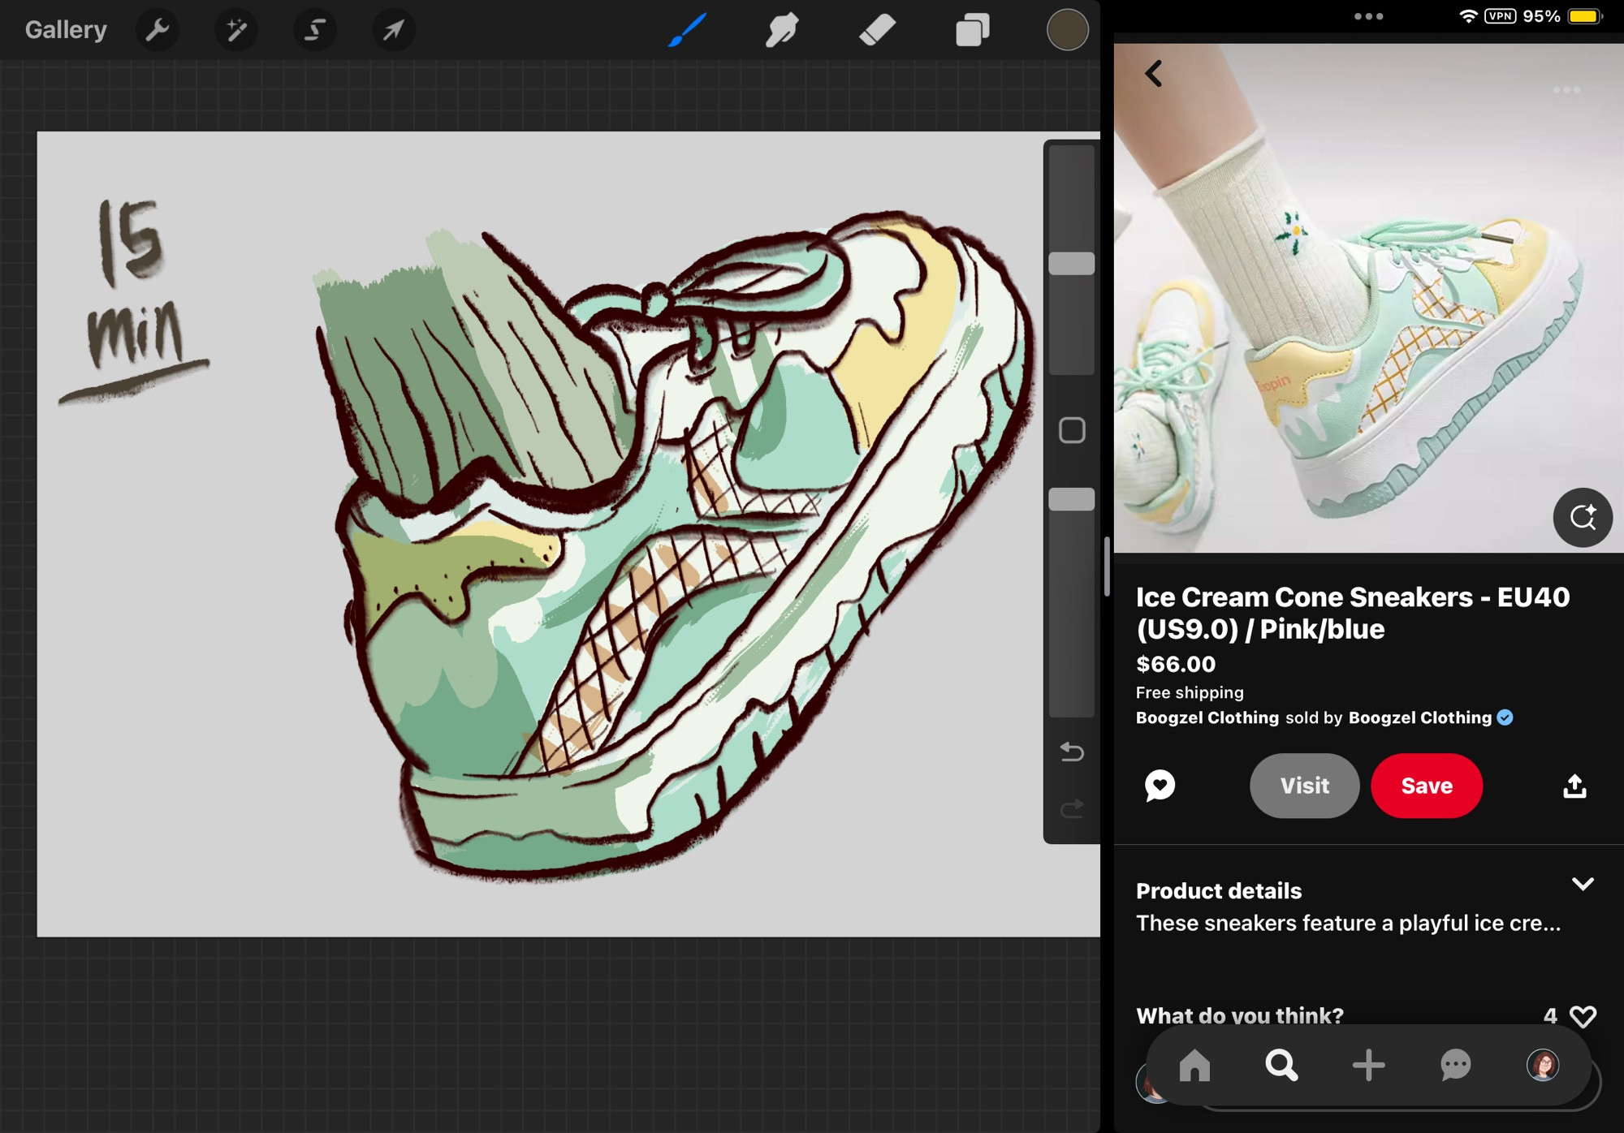Click the Ice Cream Cone Sneakers title

(x=1353, y=613)
